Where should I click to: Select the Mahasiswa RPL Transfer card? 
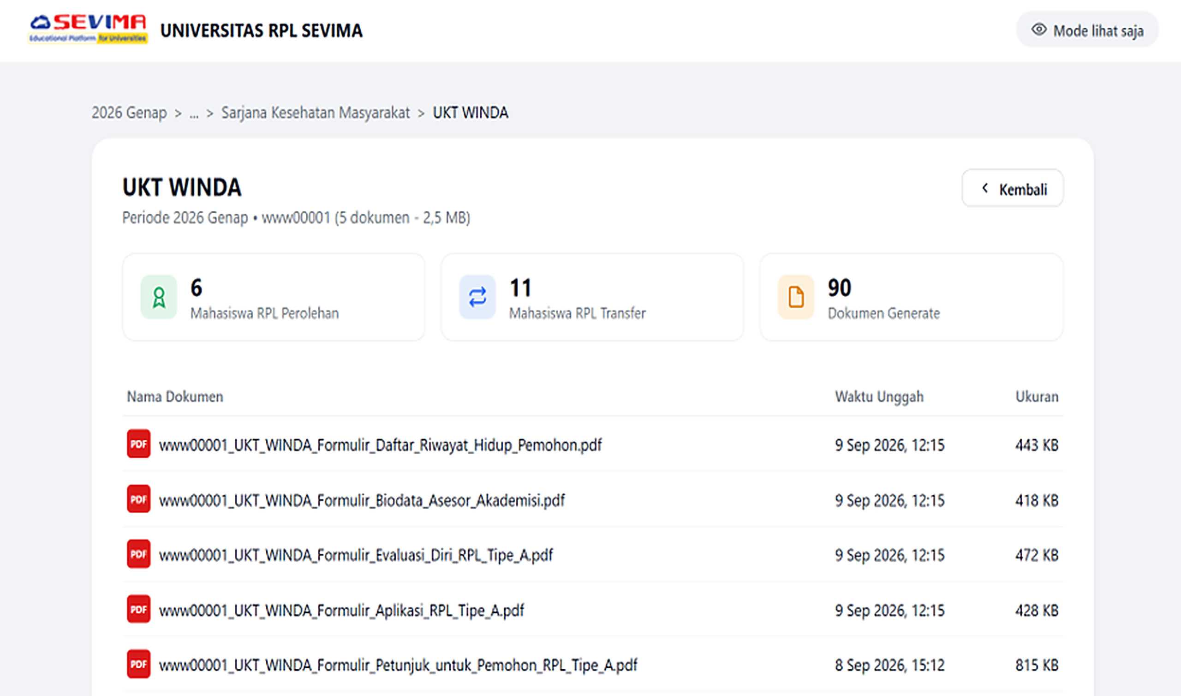tap(592, 297)
